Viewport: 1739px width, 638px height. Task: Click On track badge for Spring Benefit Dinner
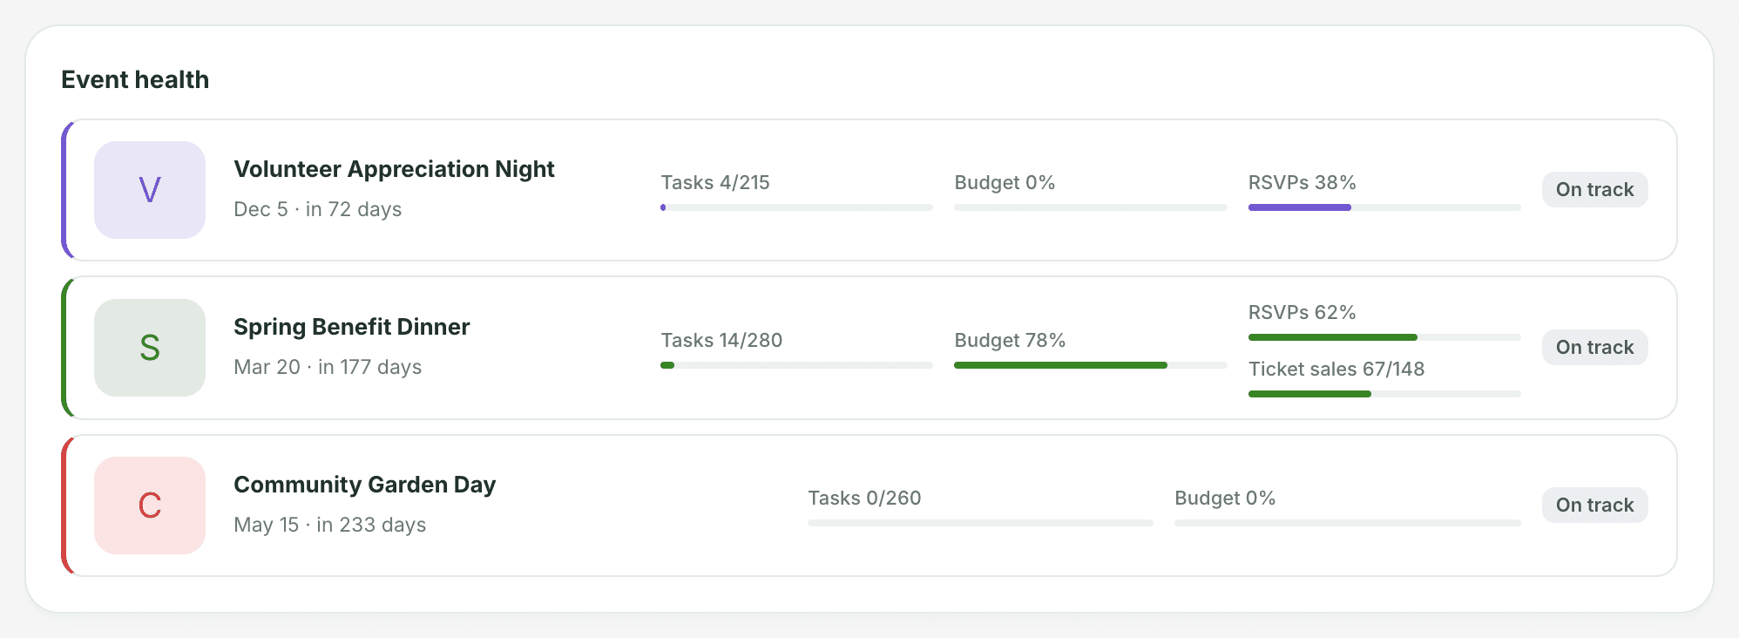tap(1594, 348)
